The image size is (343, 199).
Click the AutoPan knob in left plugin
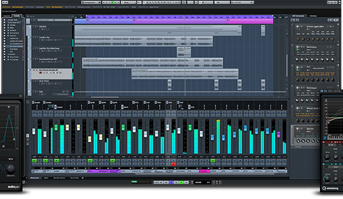[x=10, y=169]
